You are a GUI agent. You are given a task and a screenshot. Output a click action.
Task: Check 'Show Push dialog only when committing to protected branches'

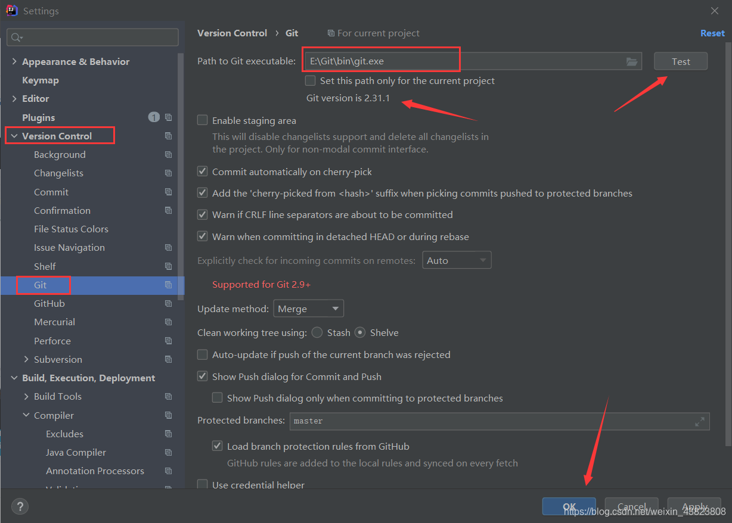[x=218, y=398]
